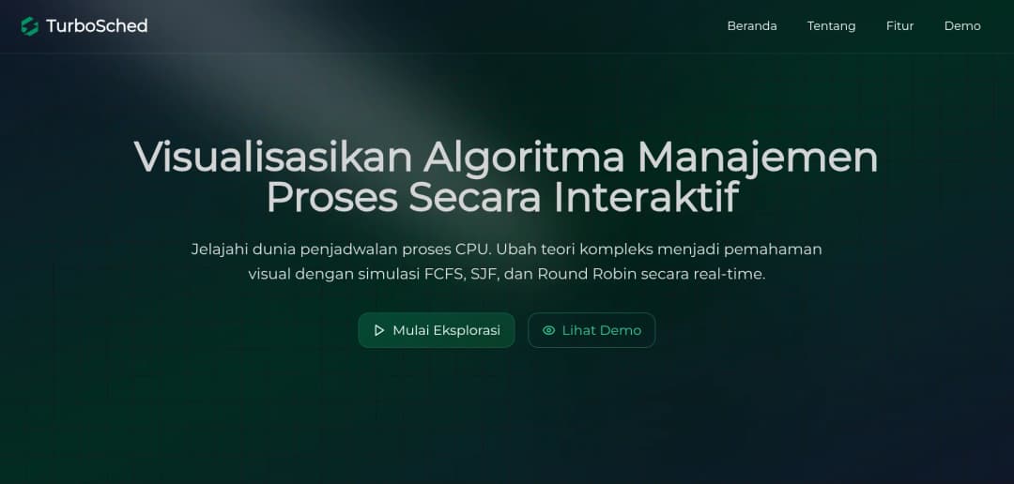The height and width of the screenshot is (484, 1014).
Task: Click the word "Algoritma" in the headline
Action: coord(524,159)
